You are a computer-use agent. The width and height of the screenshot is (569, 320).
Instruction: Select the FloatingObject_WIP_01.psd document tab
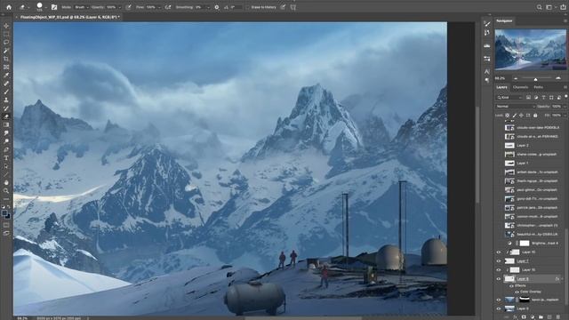[69, 17]
